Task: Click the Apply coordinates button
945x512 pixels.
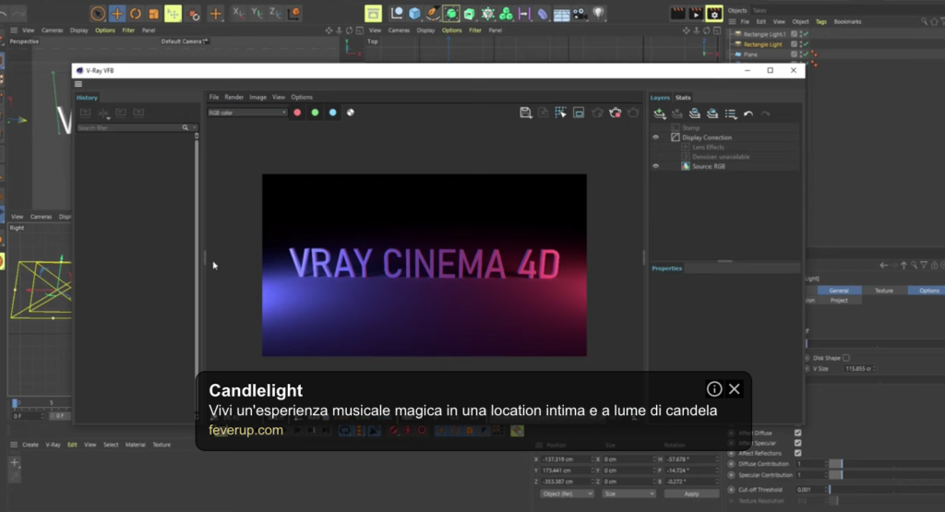Action: pos(691,494)
